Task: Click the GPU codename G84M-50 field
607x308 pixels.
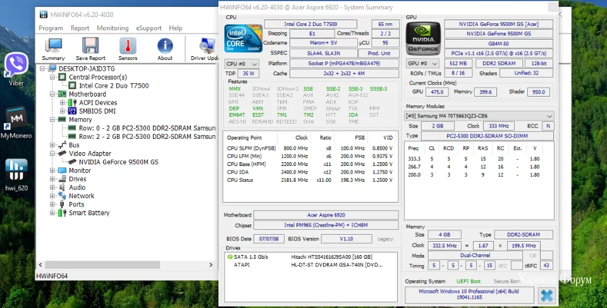Action: (499, 44)
